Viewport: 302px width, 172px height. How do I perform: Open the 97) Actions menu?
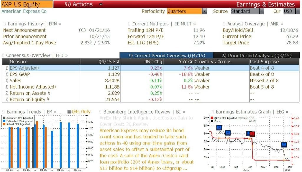[x=79, y=4]
